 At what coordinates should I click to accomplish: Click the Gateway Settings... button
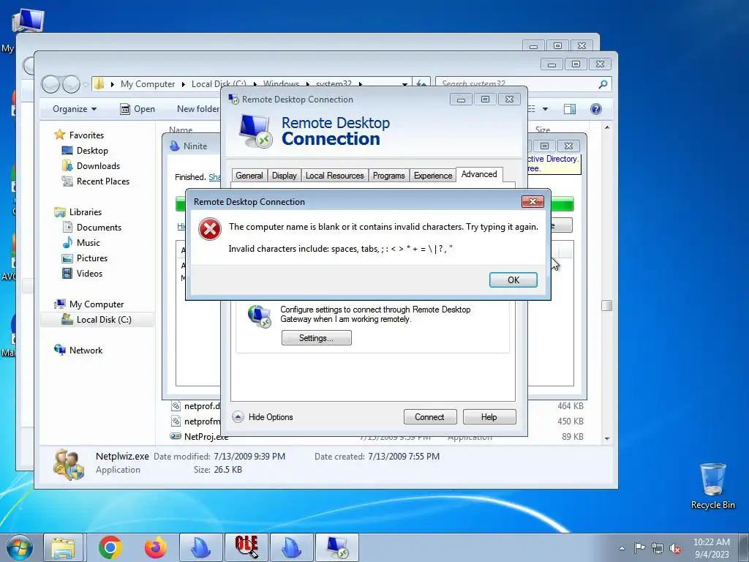point(316,338)
